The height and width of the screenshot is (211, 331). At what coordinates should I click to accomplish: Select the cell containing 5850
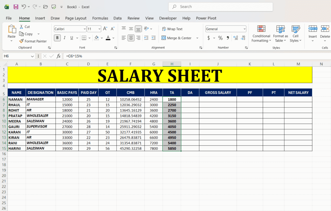point(172,148)
